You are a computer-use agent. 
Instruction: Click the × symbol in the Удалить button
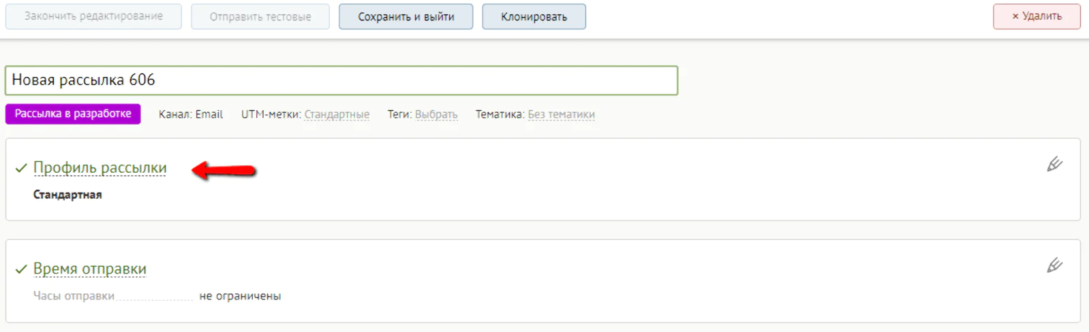click(1015, 16)
